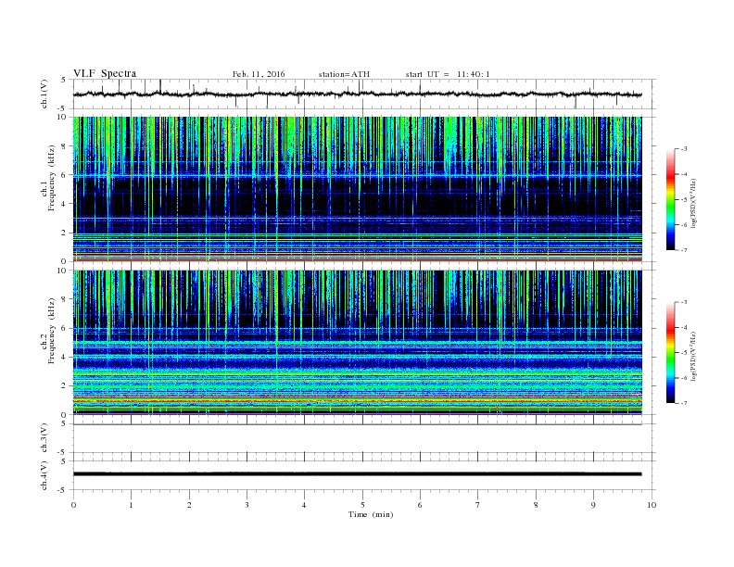734x567 pixels.
Task: Click the "7" tick on the Time axis
Action: click(478, 505)
